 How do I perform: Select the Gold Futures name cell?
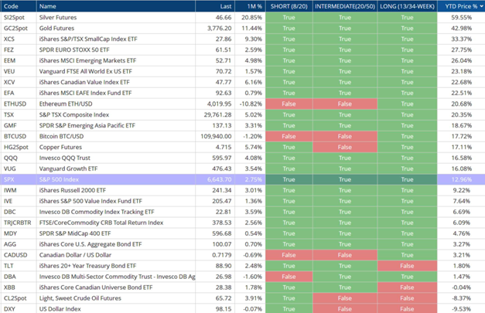[61, 27]
